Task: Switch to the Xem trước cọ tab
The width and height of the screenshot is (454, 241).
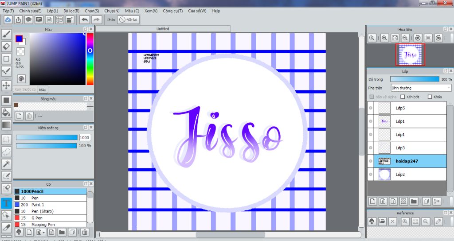Action: click(25, 89)
